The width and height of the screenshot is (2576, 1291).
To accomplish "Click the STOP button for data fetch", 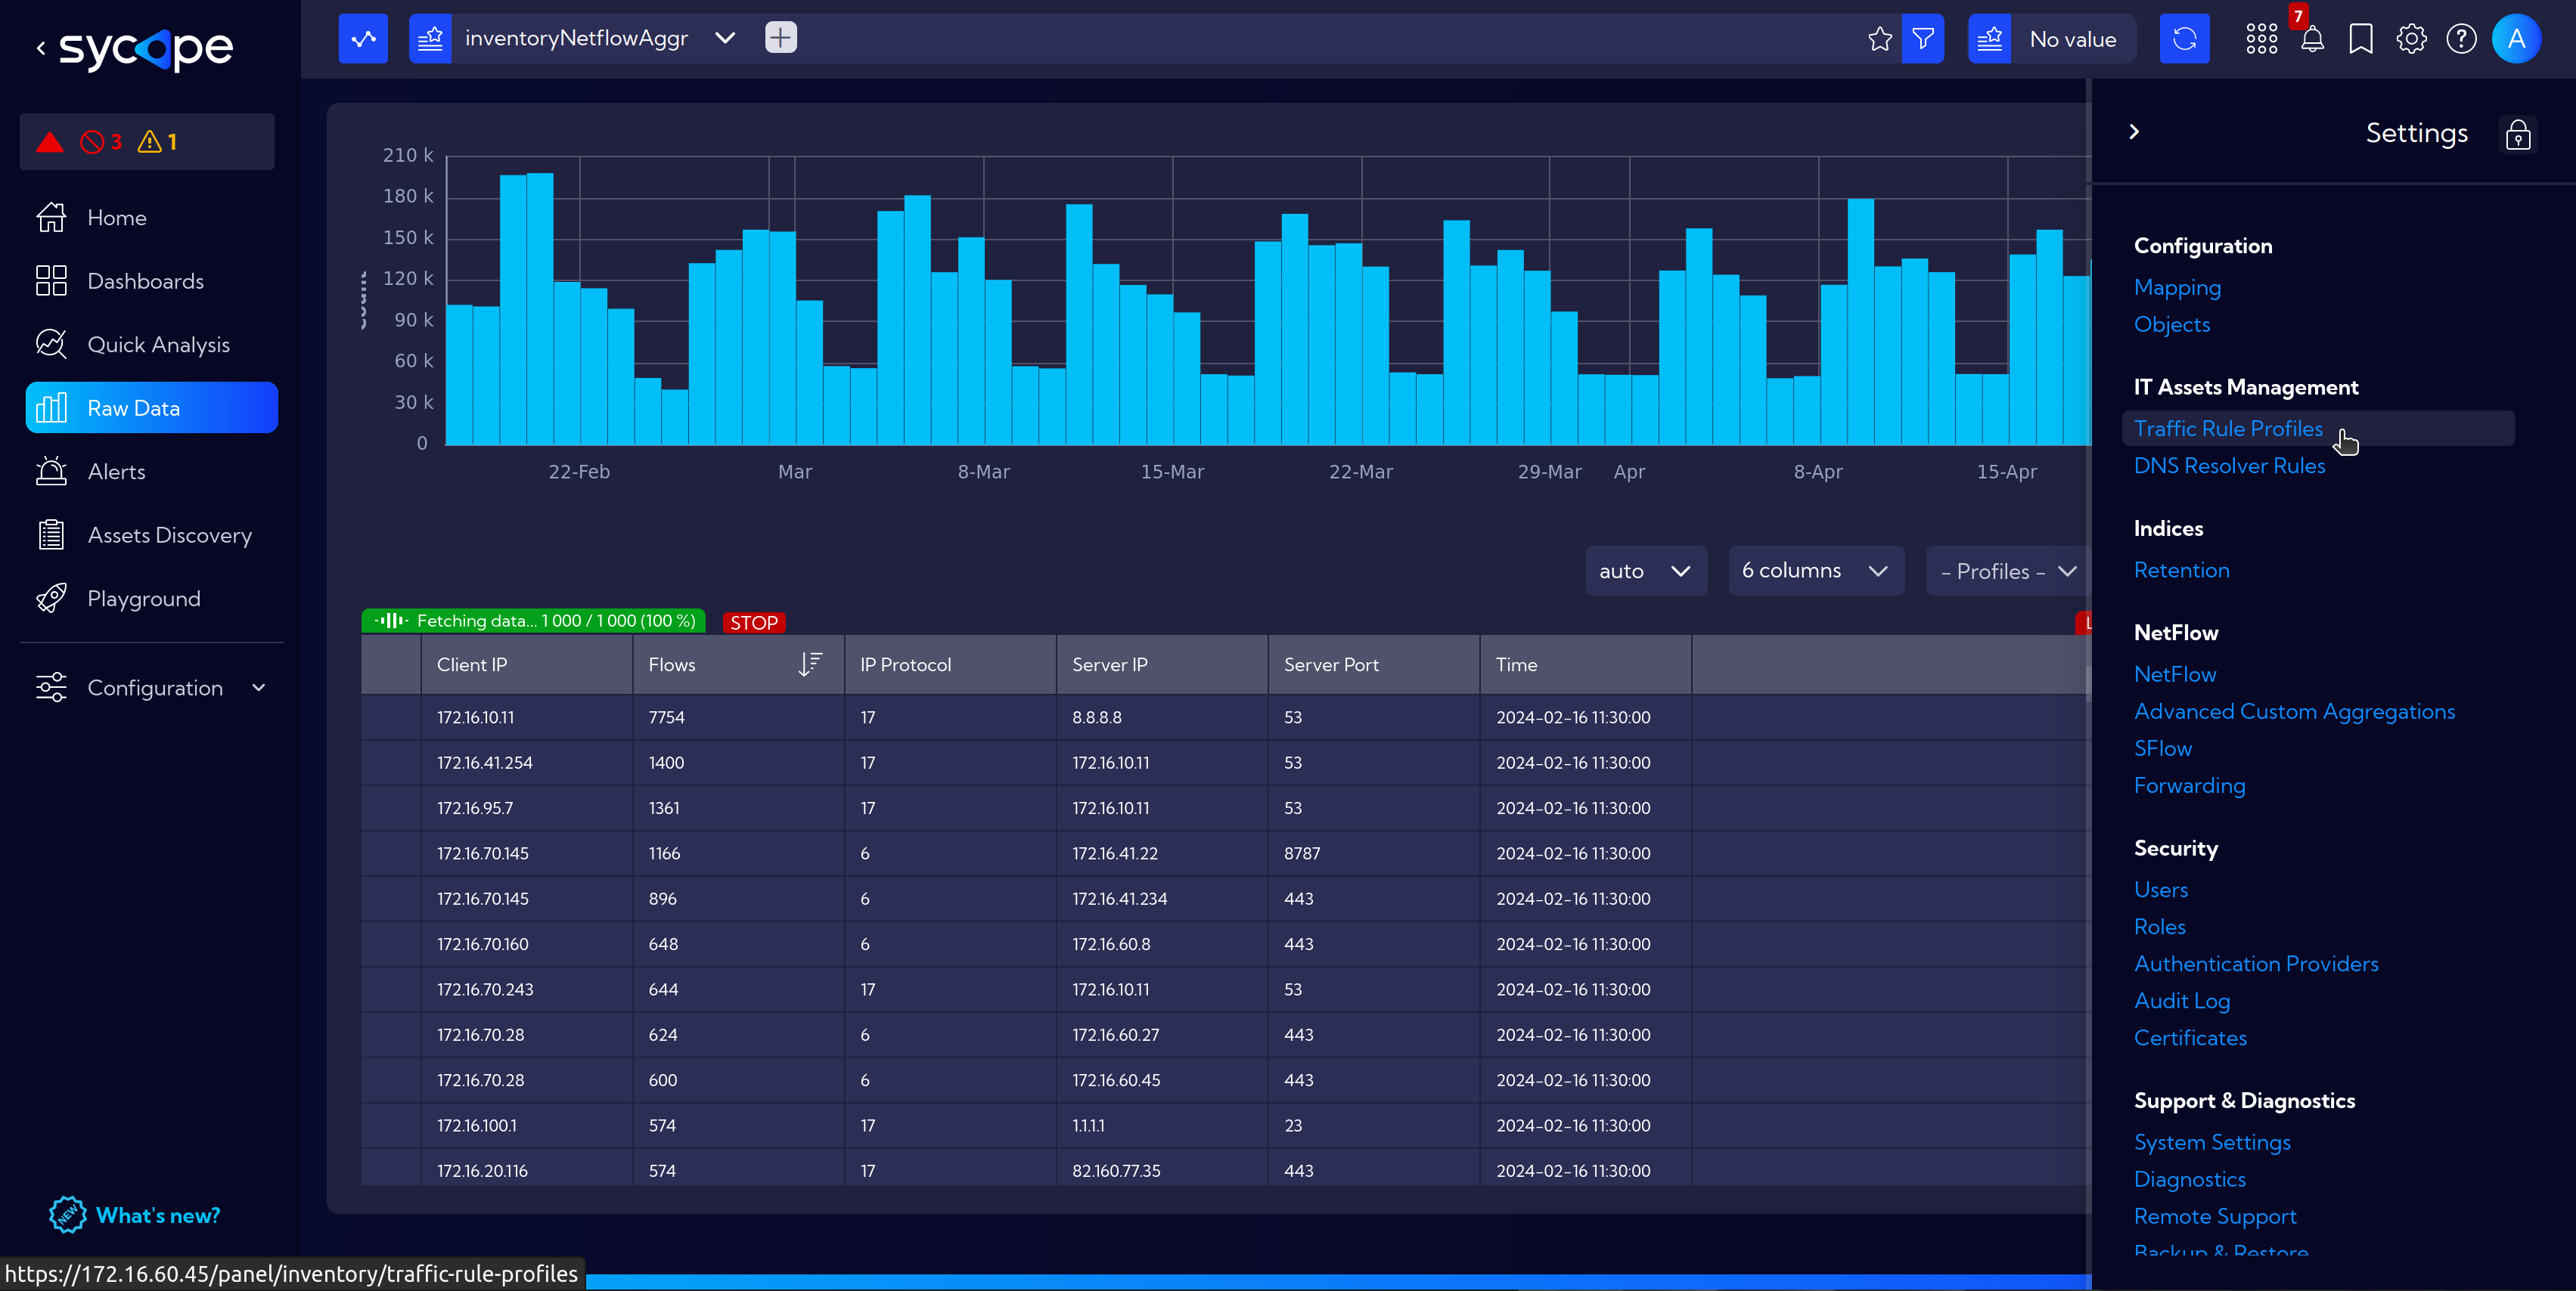I will coord(754,621).
